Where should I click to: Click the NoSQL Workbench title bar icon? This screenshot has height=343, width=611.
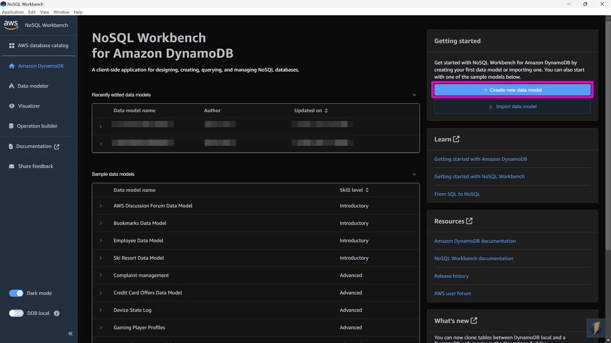tap(4, 4)
